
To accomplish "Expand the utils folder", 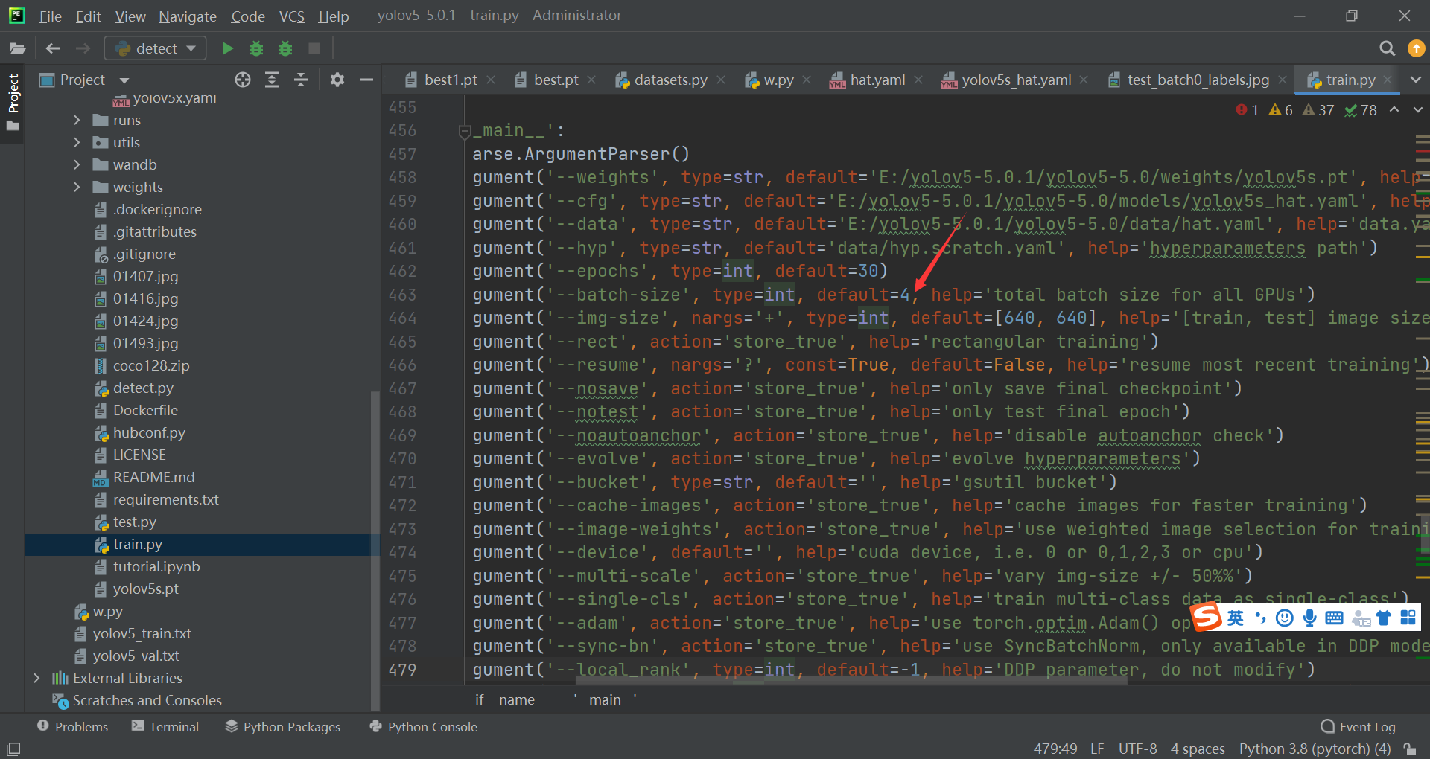I will [x=77, y=142].
